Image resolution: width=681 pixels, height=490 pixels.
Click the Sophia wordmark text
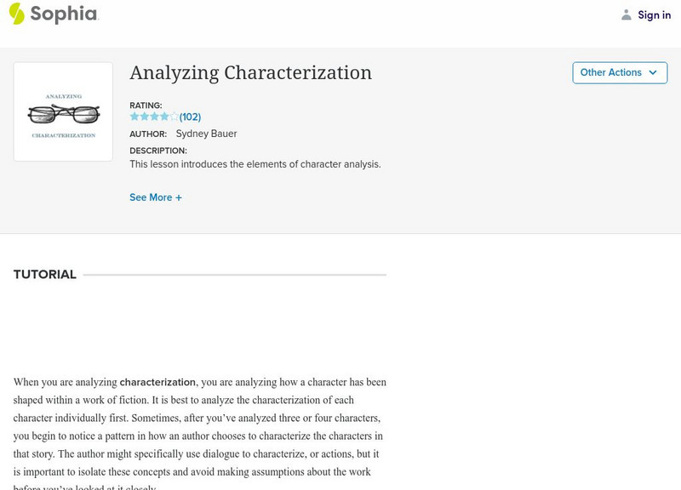(64, 14)
